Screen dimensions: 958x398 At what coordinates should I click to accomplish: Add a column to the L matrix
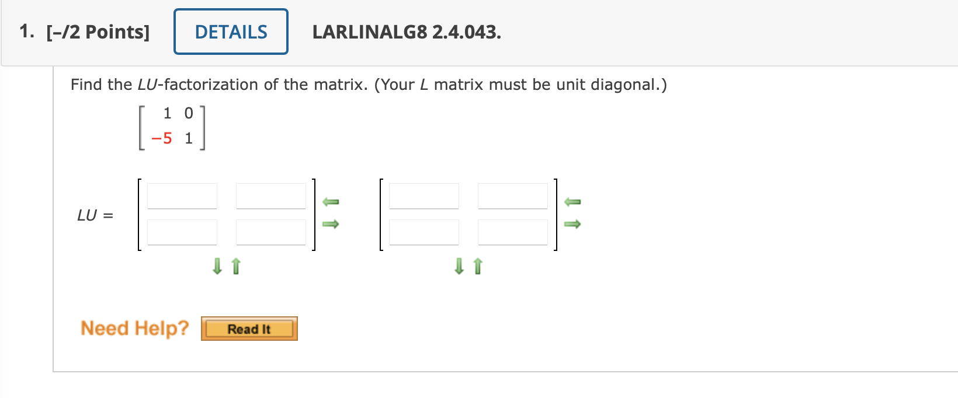click(x=332, y=225)
